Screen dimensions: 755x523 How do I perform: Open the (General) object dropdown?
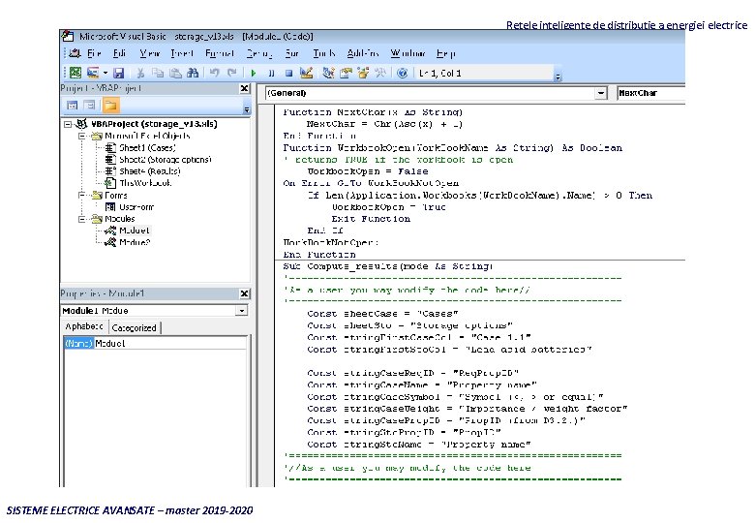(x=601, y=93)
